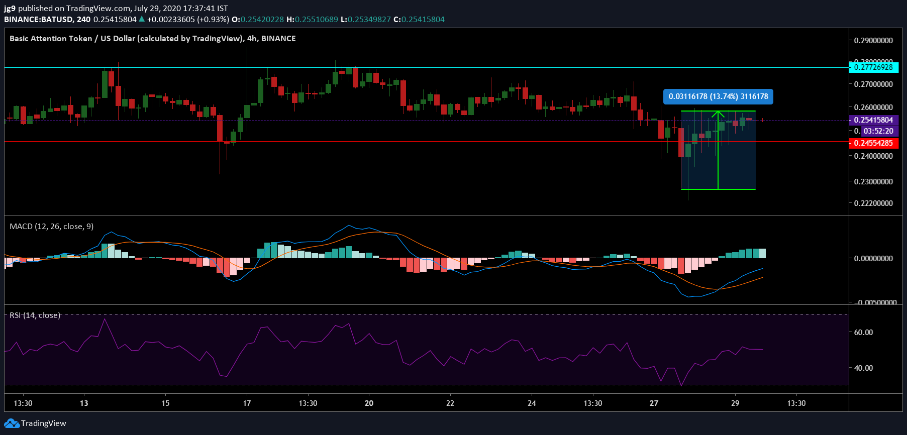Click the 0.24000000 price axis value
This screenshot has width=907, height=435.
(x=873, y=156)
